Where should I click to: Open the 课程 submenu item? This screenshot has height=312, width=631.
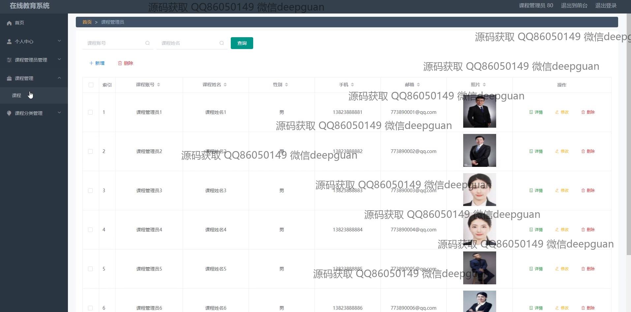pos(34,95)
